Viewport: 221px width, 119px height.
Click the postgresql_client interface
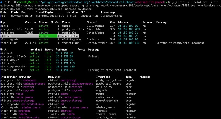tap(109, 80)
